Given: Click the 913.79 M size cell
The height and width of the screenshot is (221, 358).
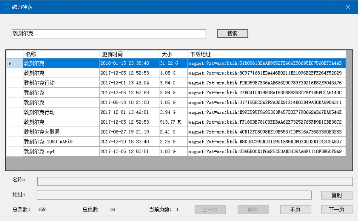Looking at the screenshot, I should 173,122.
